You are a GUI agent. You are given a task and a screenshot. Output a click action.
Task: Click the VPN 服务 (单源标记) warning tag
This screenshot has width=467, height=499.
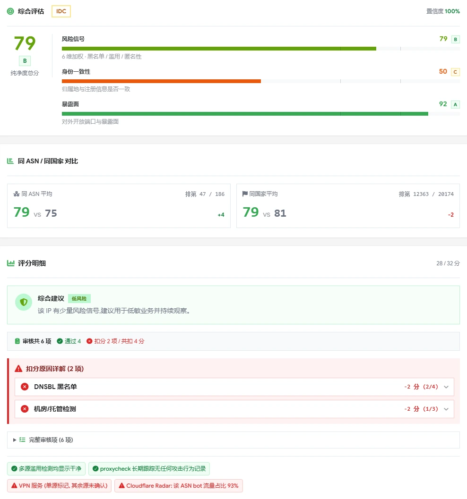click(x=59, y=486)
